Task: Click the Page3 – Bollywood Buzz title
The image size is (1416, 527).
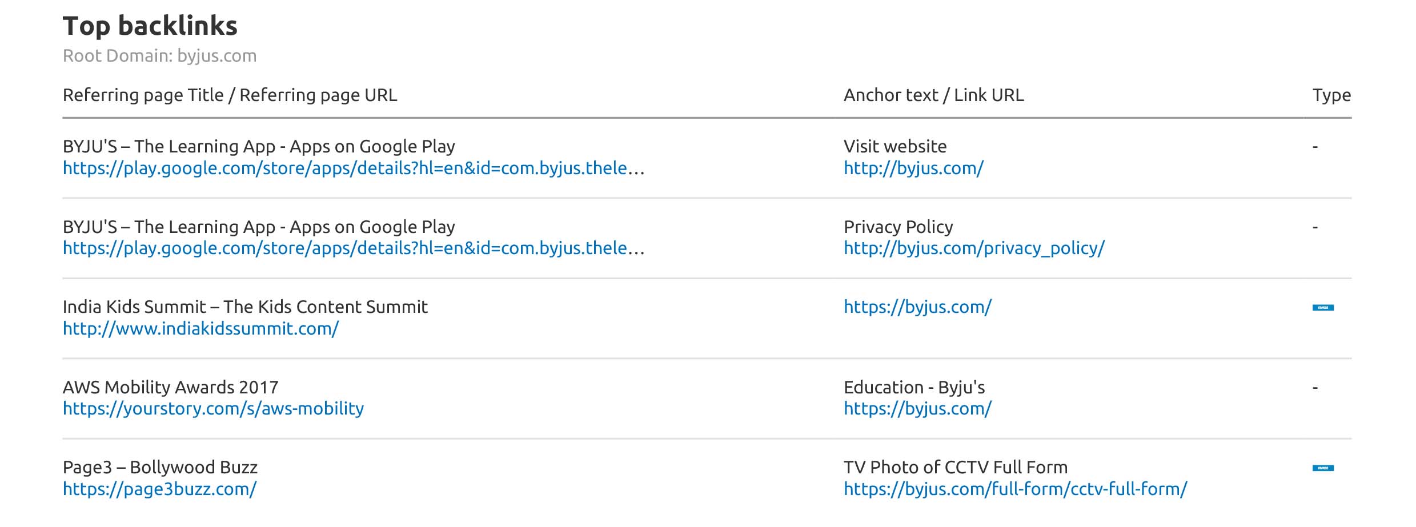Action: tap(160, 468)
